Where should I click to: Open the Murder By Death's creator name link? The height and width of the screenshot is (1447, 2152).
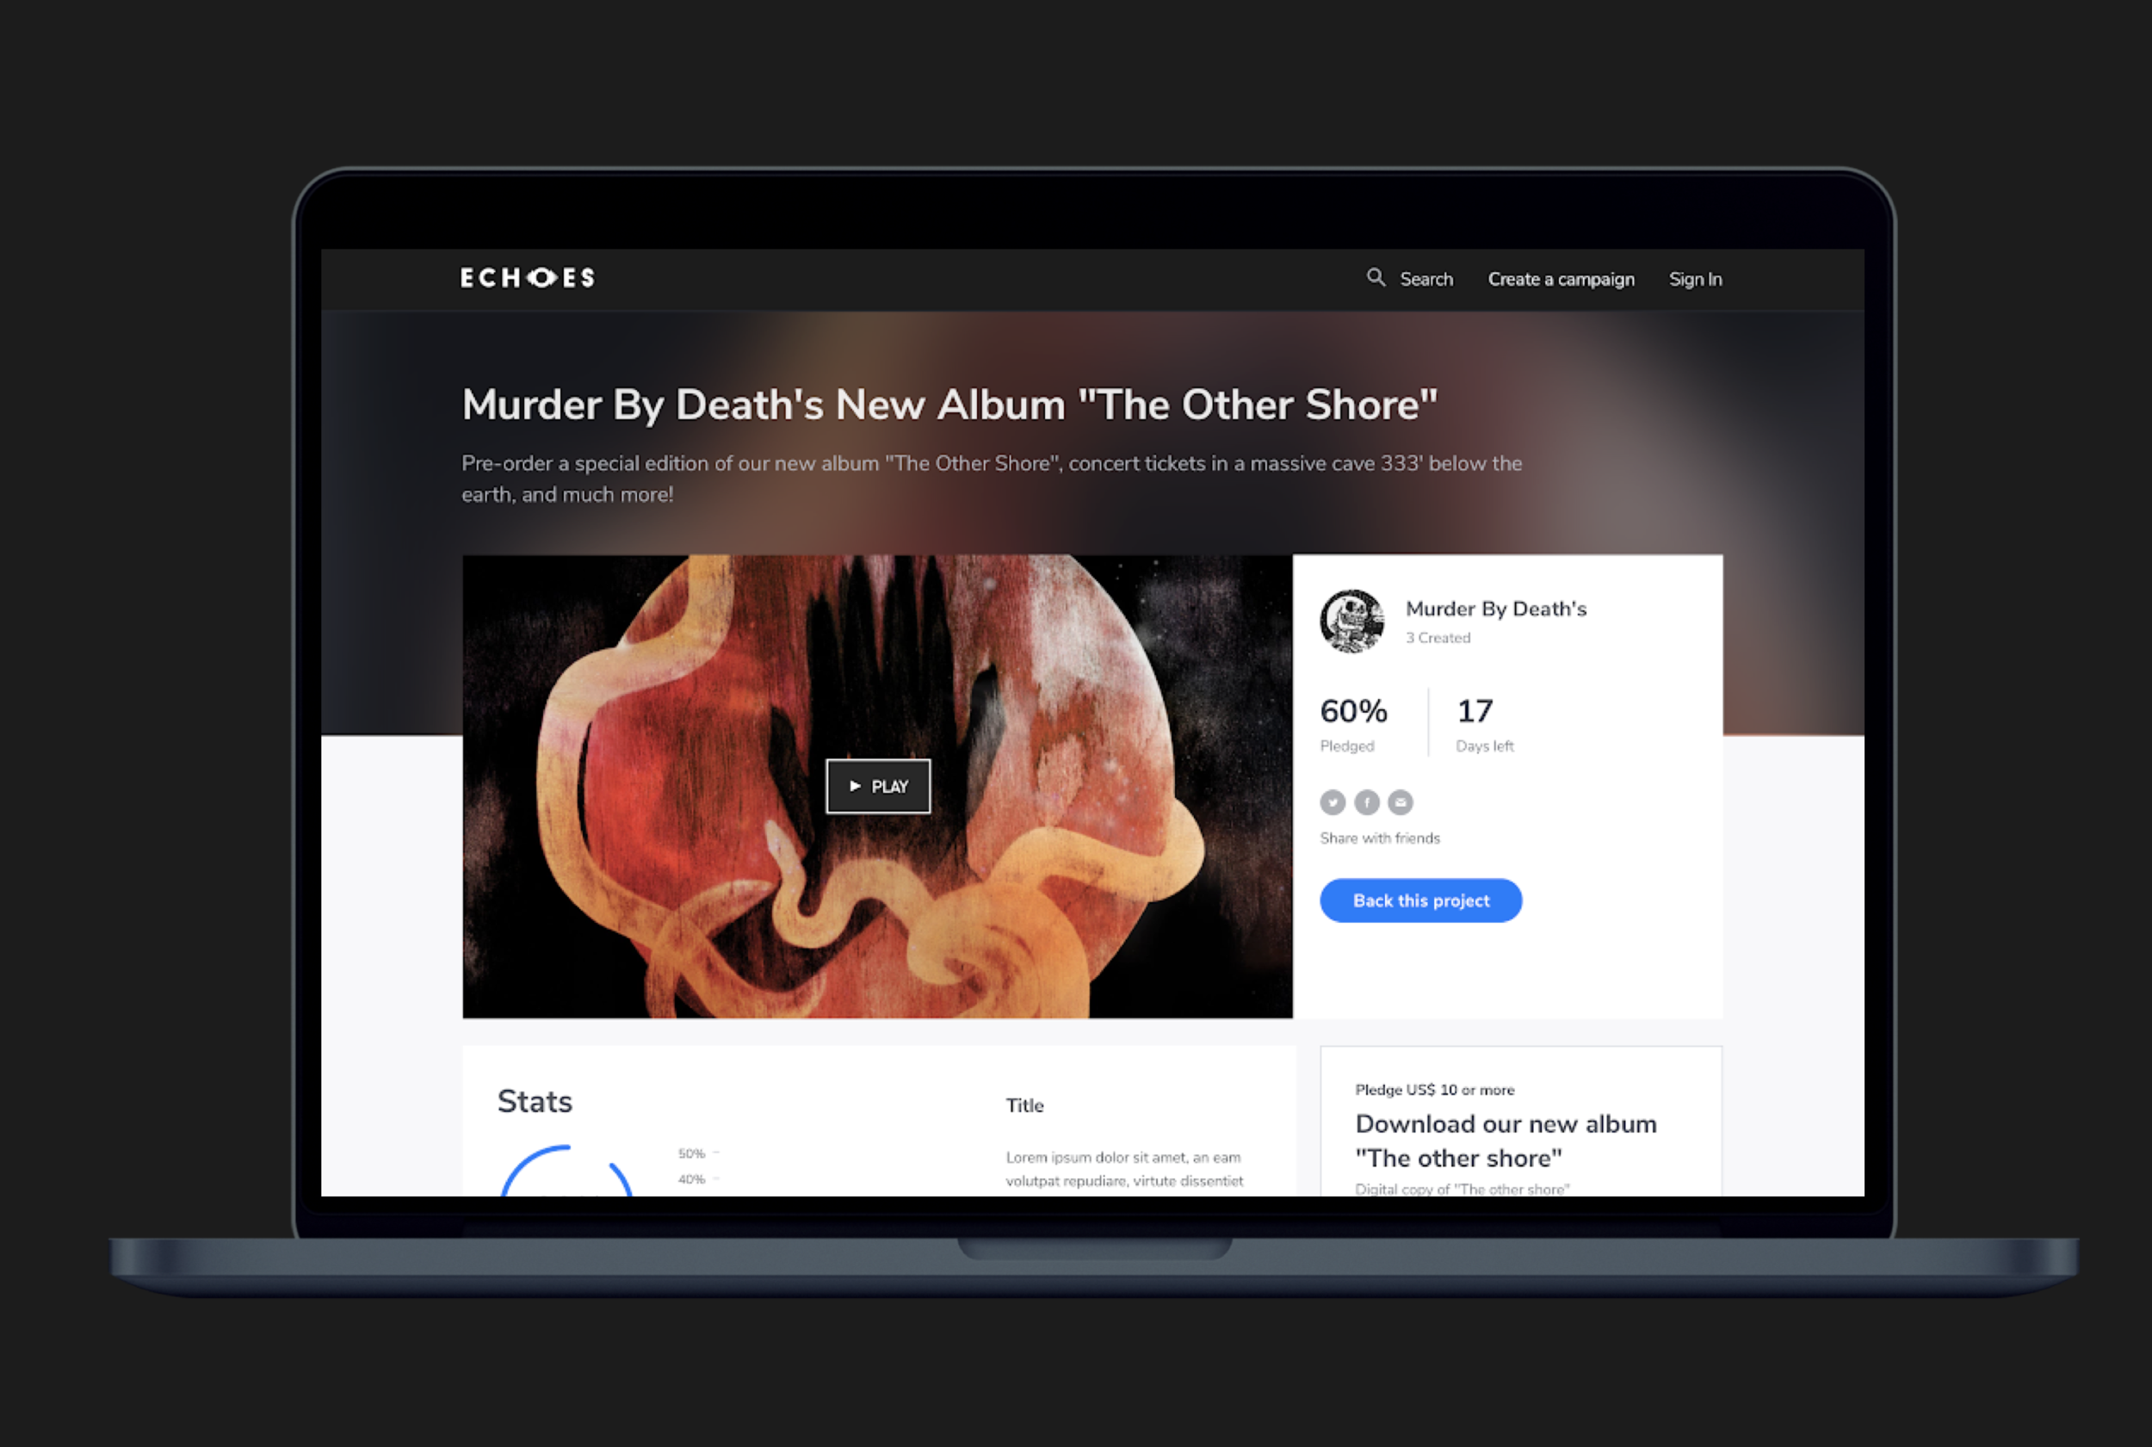click(1495, 609)
